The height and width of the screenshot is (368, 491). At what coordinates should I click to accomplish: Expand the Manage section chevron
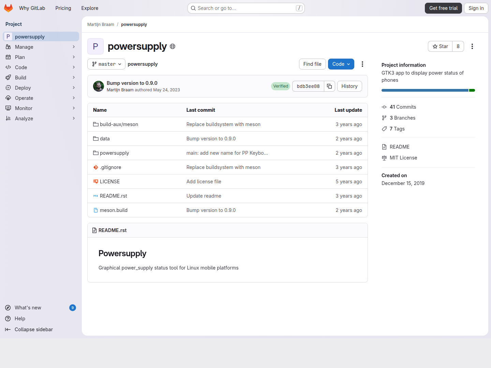pos(74,47)
